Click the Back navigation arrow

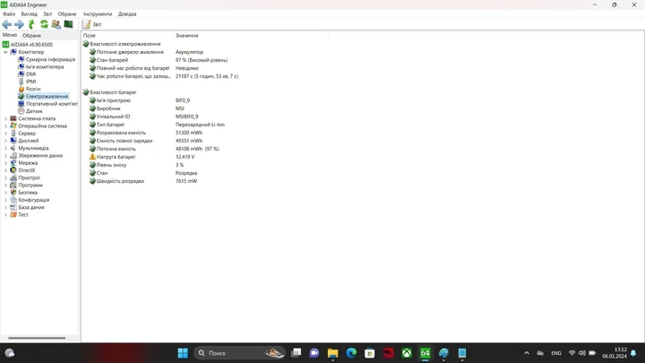click(x=6, y=24)
